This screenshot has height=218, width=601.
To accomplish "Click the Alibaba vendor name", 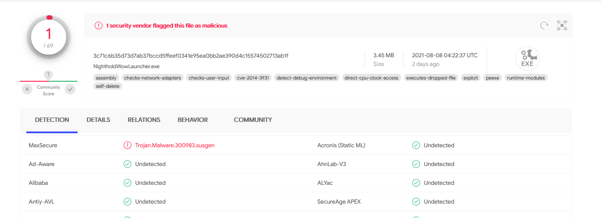I will (38, 183).
